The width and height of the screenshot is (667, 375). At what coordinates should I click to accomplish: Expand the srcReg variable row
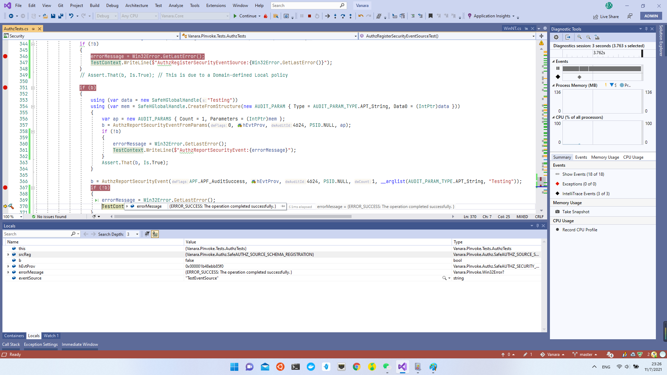pos(8,255)
